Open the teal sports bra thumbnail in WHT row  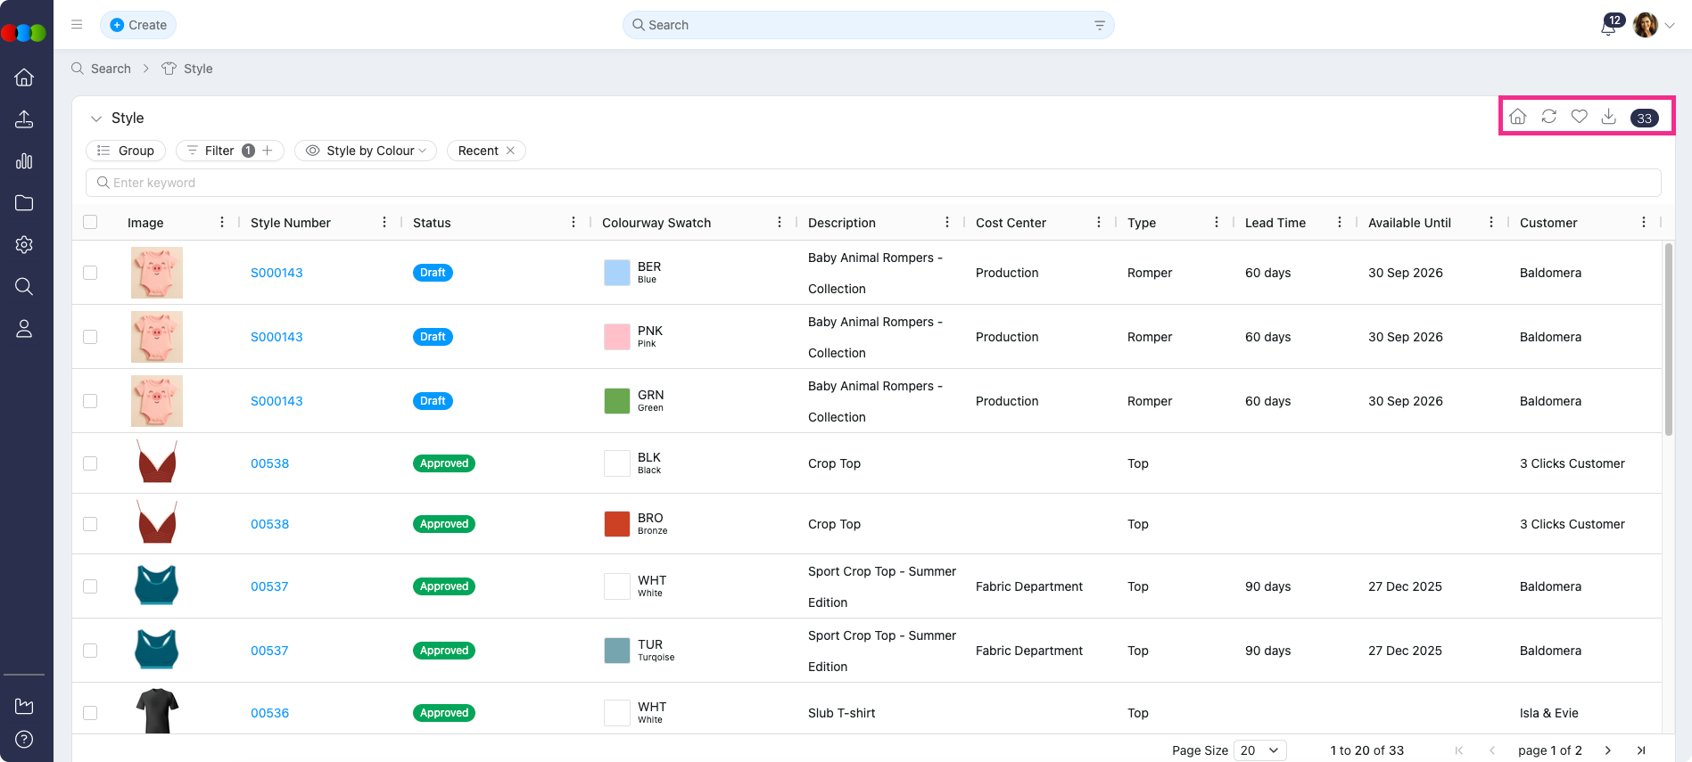(x=157, y=586)
